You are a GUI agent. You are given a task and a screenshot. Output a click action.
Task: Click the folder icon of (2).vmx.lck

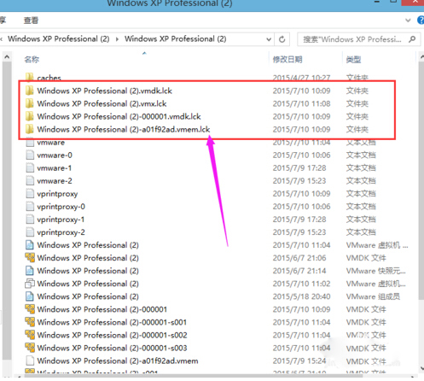tap(30, 103)
